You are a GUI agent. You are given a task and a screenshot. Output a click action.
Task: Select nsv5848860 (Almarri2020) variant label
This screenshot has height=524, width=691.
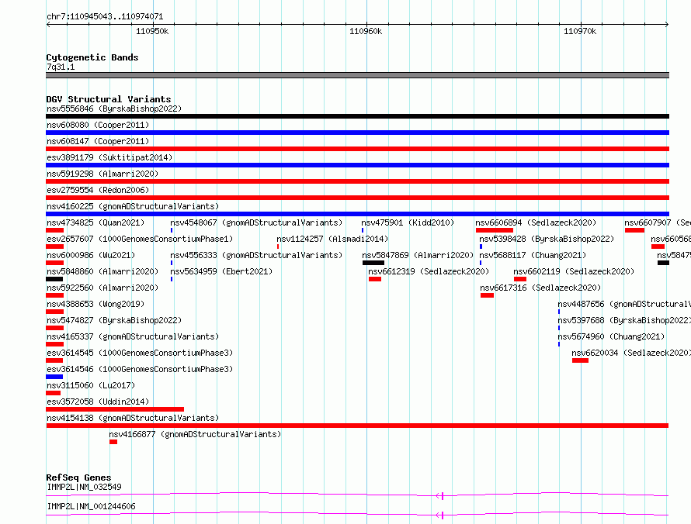click(x=102, y=271)
